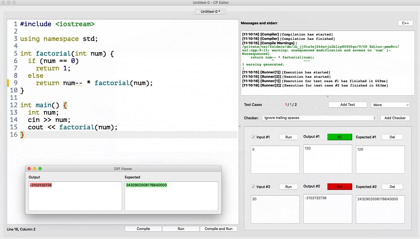The image size is (420, 239).
Task: Click the red WA verdict label
Action: click(x=340, y=187)
